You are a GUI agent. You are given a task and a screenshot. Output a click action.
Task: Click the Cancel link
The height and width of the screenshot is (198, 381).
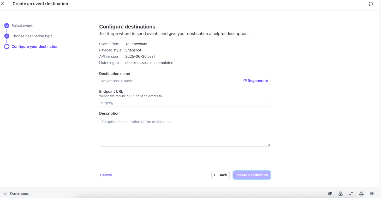pos(106,175)
